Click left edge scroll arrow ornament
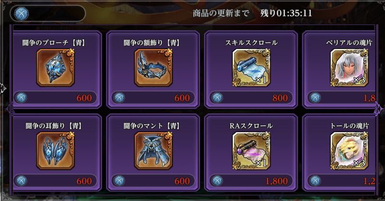 [x=10, y=109]
